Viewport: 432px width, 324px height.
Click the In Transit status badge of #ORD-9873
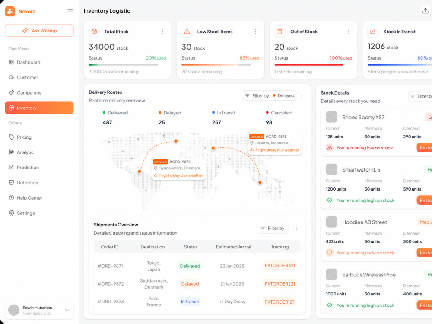pos(190,302)
